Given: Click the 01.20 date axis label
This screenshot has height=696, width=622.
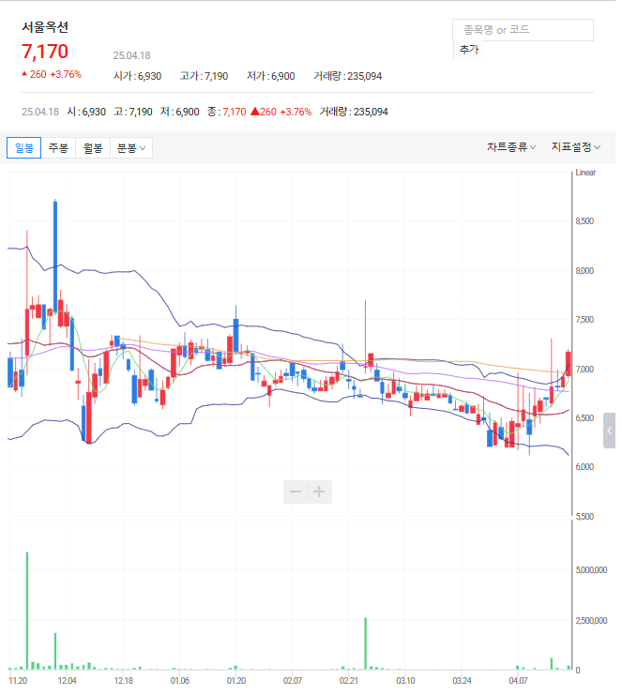Looking at the screenshot, I should tap(236, 680).
